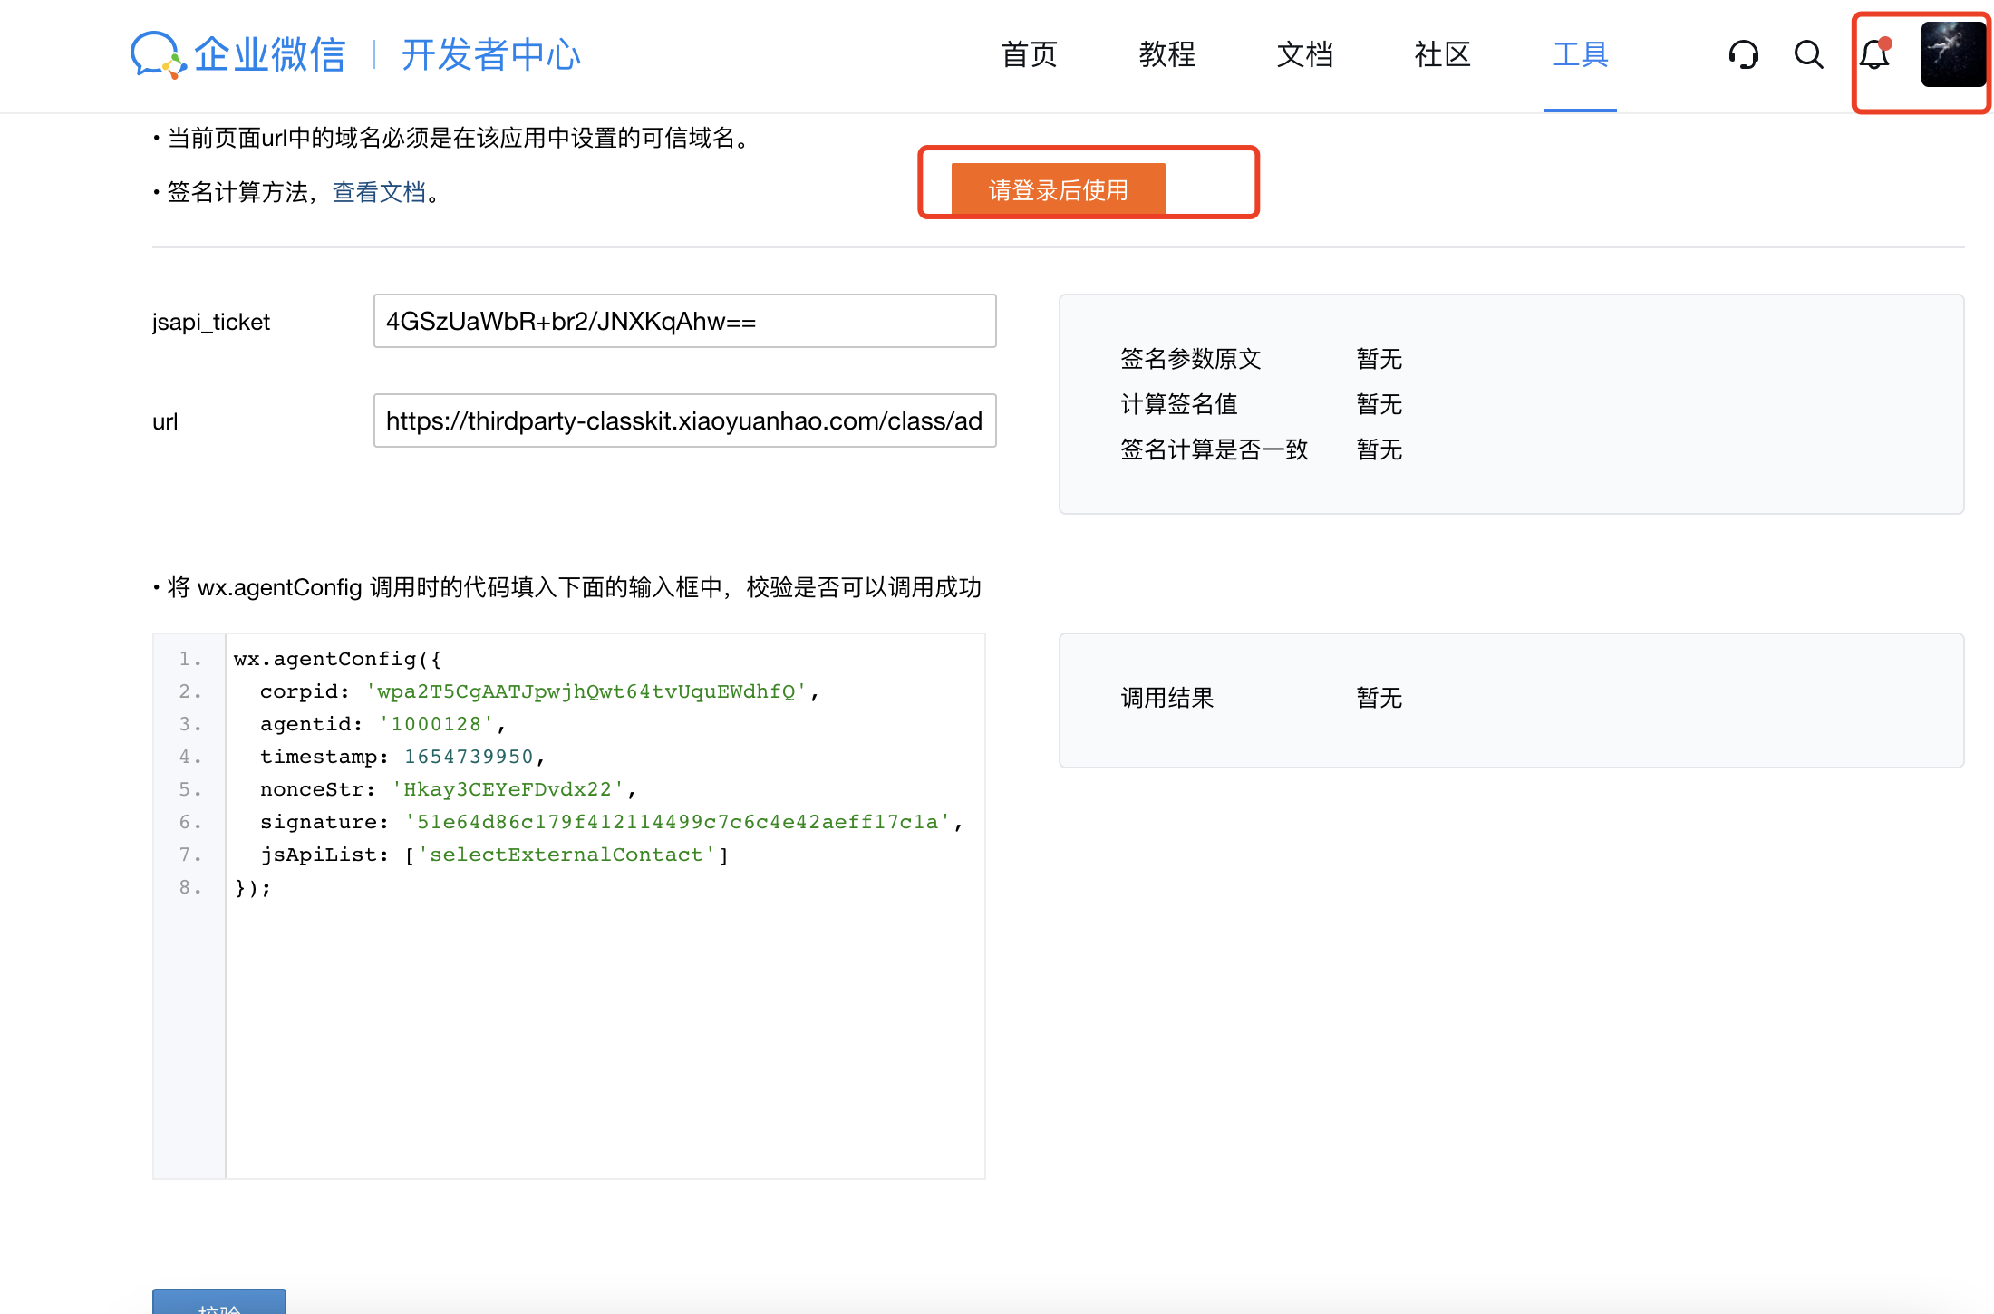Click the 暂无 value beside 签名计算是否一致
1994x1314 pixels.
click(1379, 449)
